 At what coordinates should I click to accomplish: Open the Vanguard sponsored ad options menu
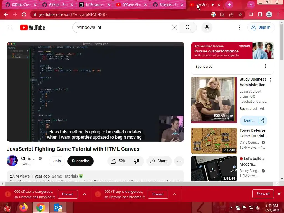pos(265,66)
